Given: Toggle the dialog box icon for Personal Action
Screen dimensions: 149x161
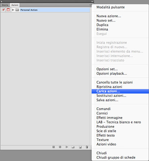Looking at the screenshot, I should [x=8, y=10].
